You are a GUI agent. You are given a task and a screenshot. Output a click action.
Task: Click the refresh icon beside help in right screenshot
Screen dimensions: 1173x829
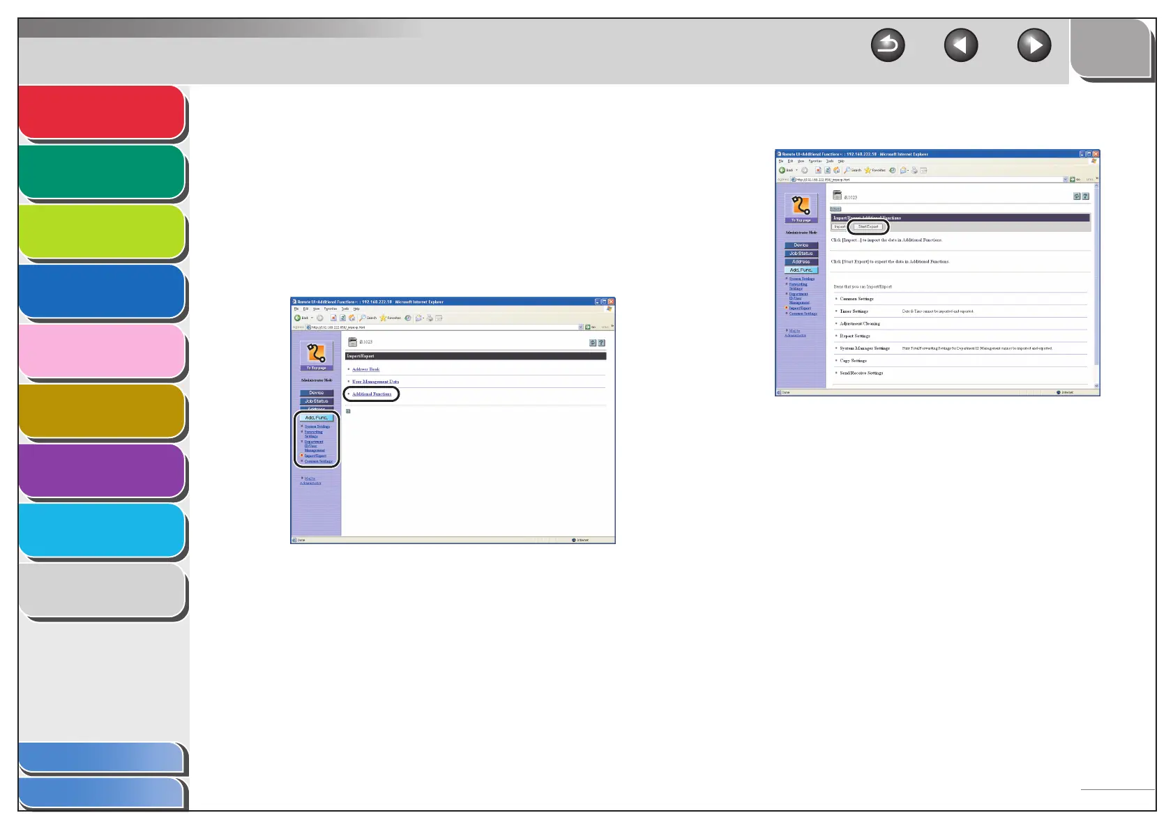pos(1077,196)
